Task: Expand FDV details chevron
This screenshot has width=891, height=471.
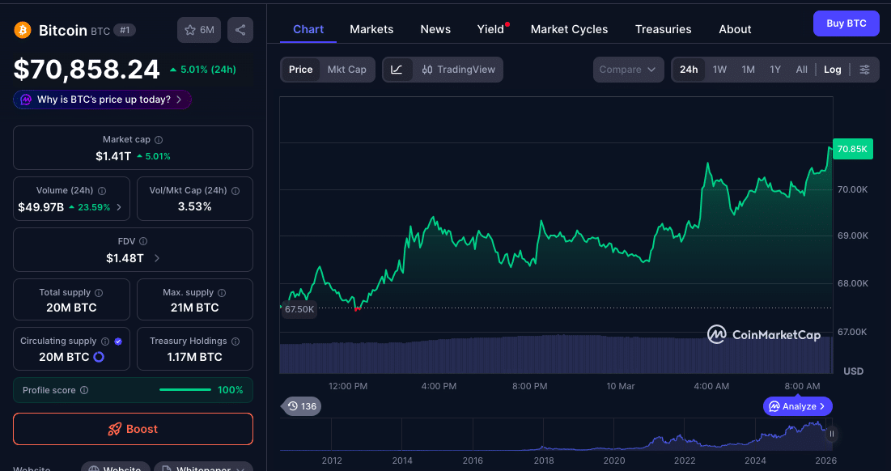Action: tap(157, 258)
